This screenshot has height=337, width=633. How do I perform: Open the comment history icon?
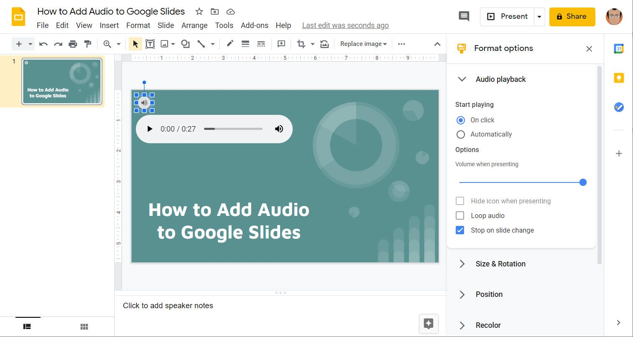point(464,16)
